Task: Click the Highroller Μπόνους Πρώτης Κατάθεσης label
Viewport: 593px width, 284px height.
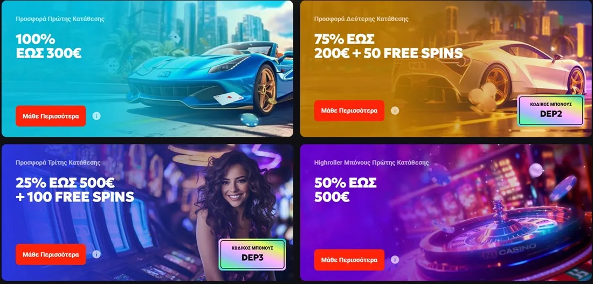Action: pos(371,163)
